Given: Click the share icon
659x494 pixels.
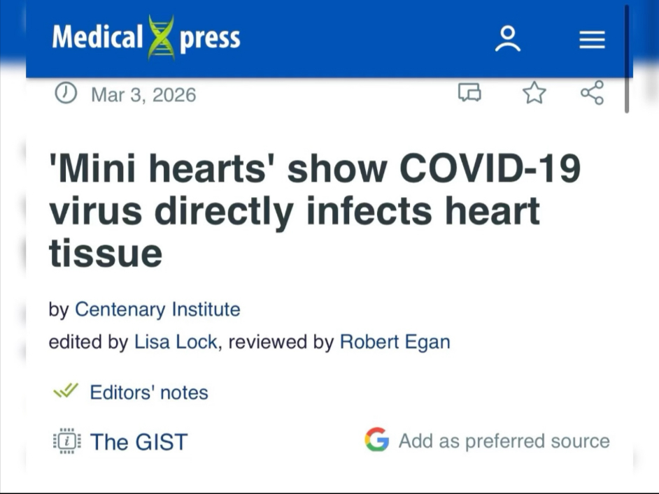Looking at the screenshot, I should coord(592,93).
